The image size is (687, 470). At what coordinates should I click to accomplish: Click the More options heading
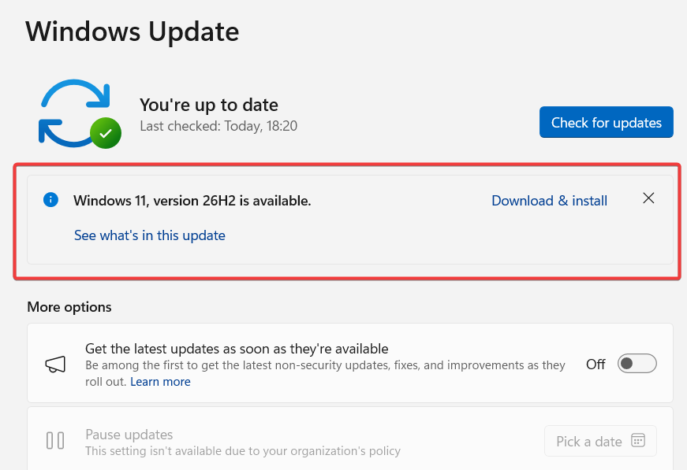pos(69,307)
